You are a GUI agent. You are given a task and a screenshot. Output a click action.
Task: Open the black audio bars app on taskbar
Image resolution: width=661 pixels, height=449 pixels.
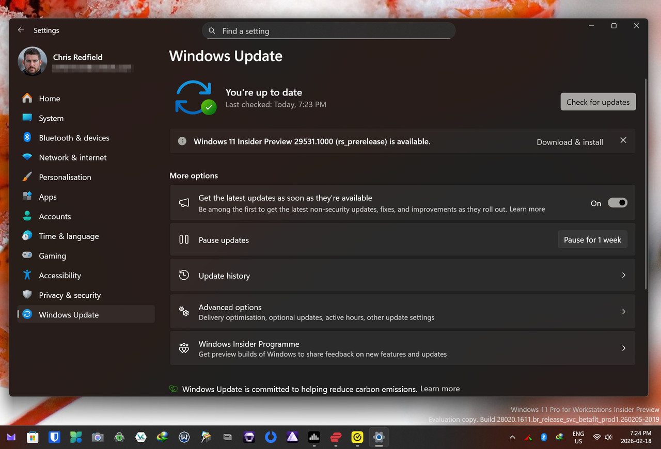point(314,437)
